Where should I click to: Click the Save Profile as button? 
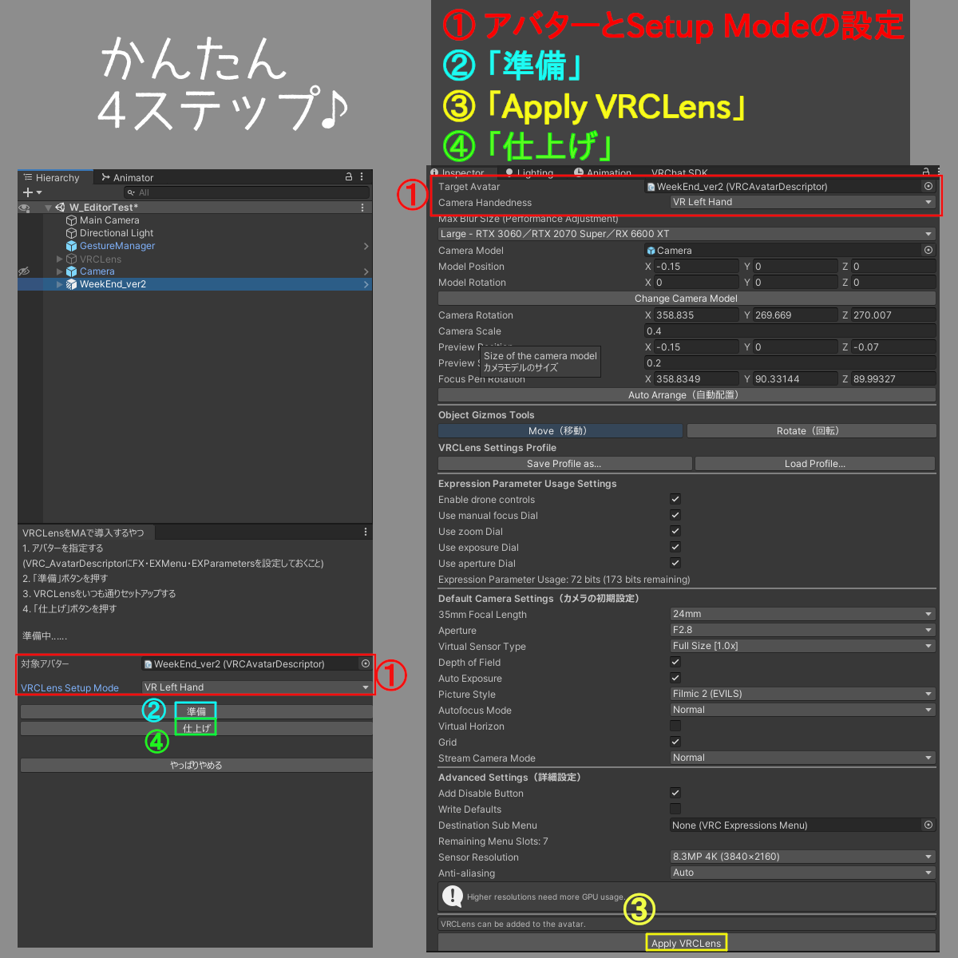[564, 464]
